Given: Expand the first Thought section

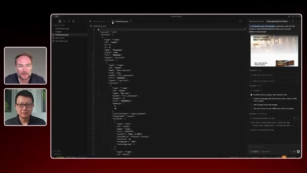Looking at the screenshot, I should click(x=255, y=71).
